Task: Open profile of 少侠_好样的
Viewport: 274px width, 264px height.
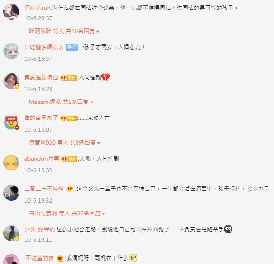Action: click(40, 229)
